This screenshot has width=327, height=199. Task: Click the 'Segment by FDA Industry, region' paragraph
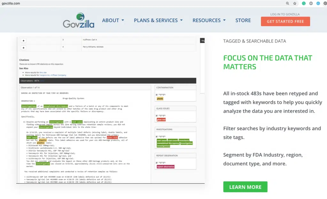coord(263,159)
